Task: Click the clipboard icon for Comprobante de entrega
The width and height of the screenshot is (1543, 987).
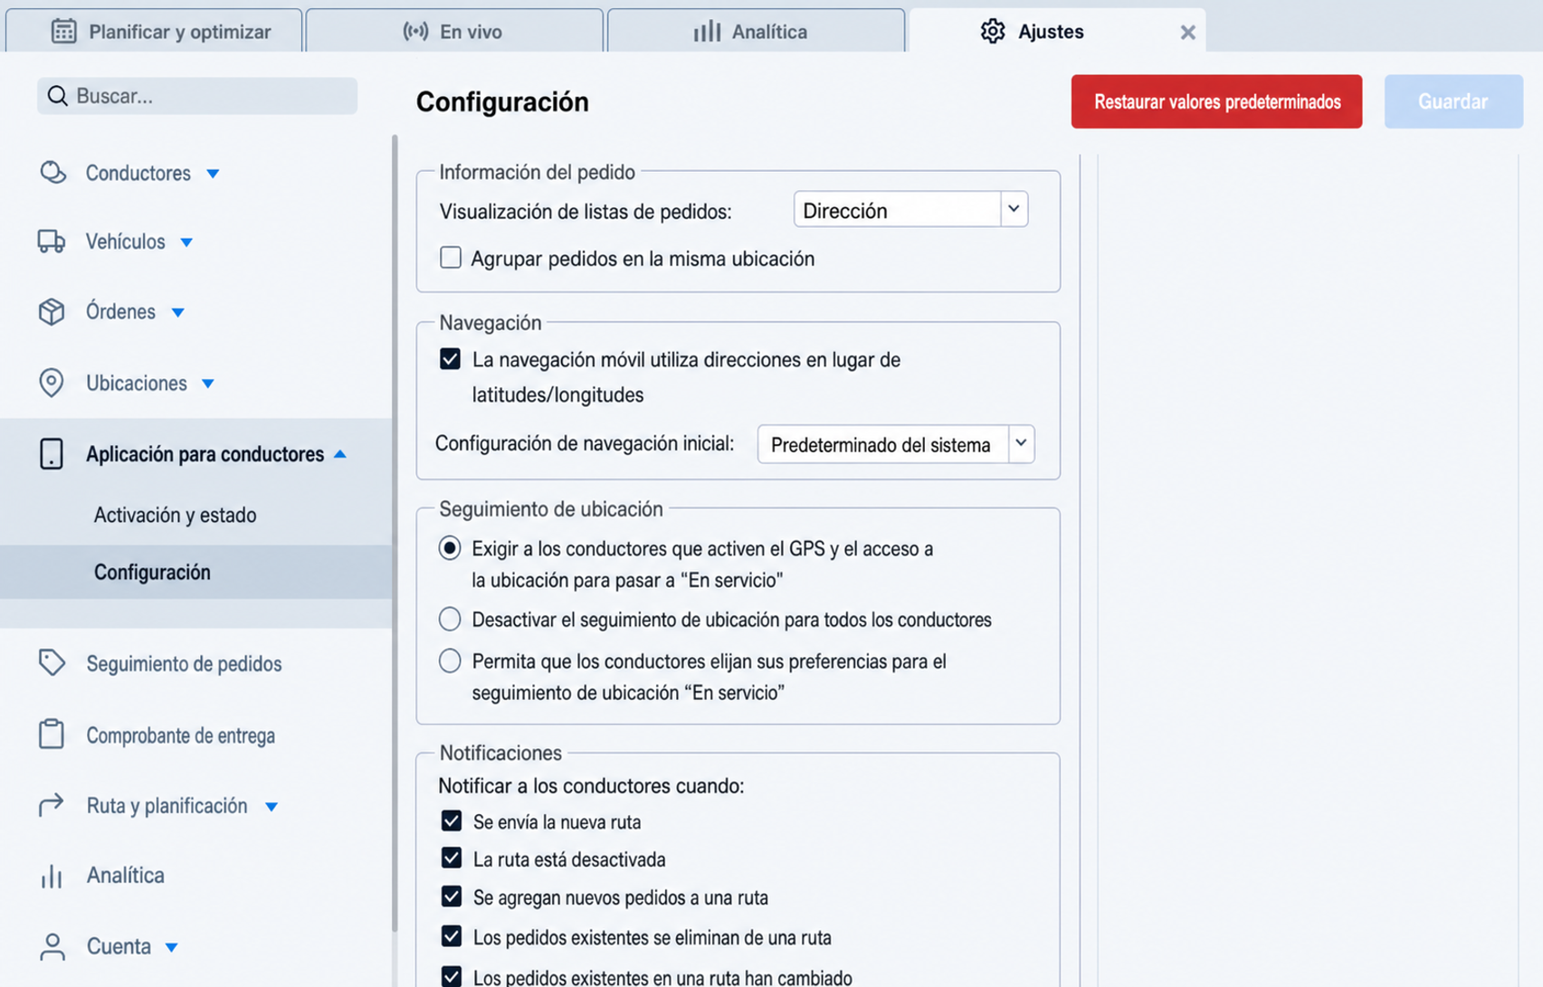Action: click(x=52, y=735)
